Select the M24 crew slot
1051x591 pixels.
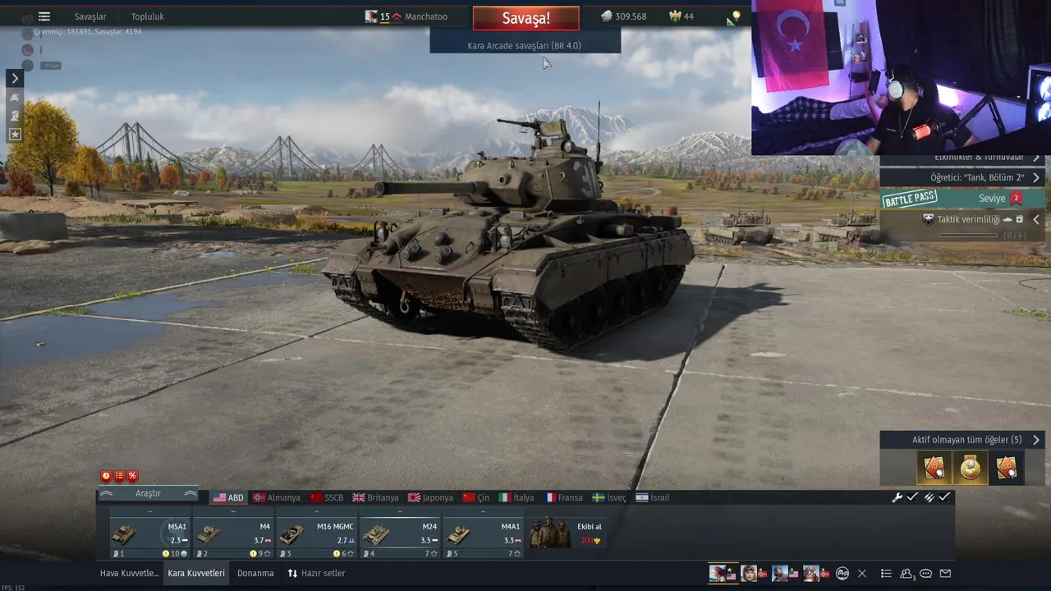click(x=400, y=533)
